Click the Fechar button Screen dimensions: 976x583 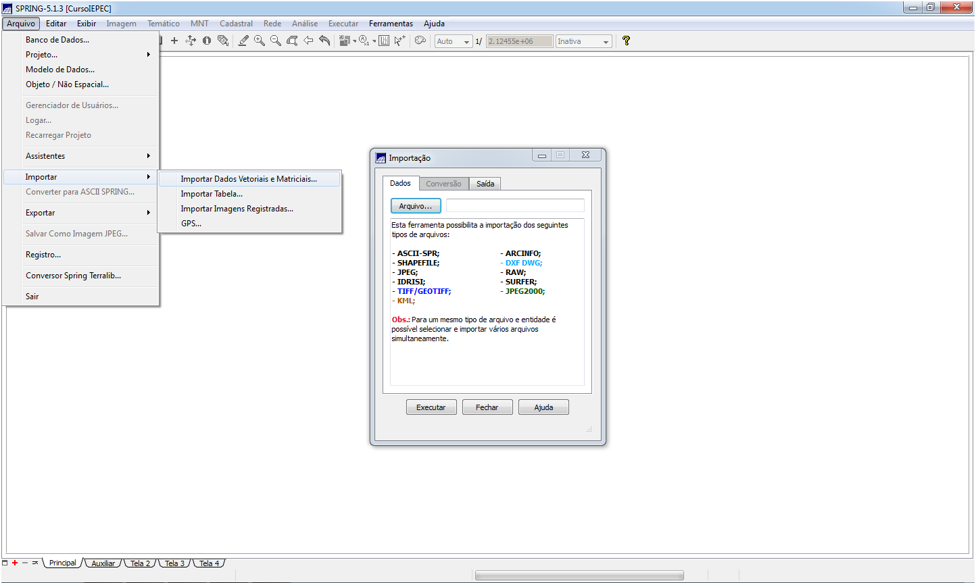487,407
